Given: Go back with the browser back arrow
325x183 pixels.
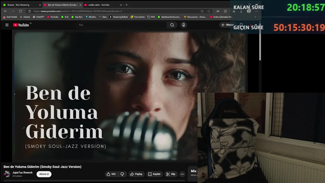Looking at the screenshot, I should [x=6, y=11].
